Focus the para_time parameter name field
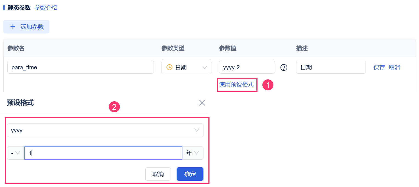This screenshot has width=419, height=187. coord(80,67)
